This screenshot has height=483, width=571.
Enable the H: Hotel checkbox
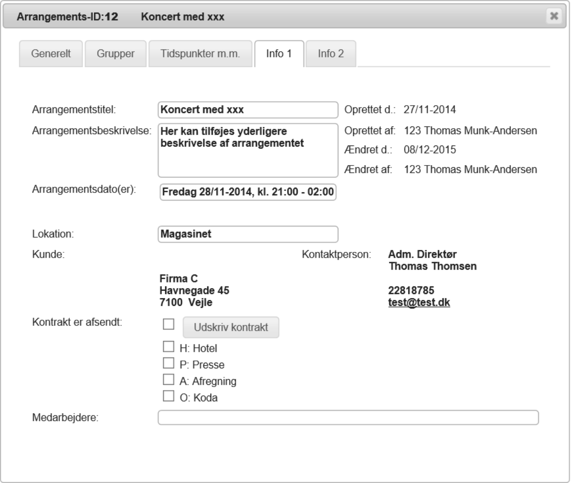click(x=168, y=347)
